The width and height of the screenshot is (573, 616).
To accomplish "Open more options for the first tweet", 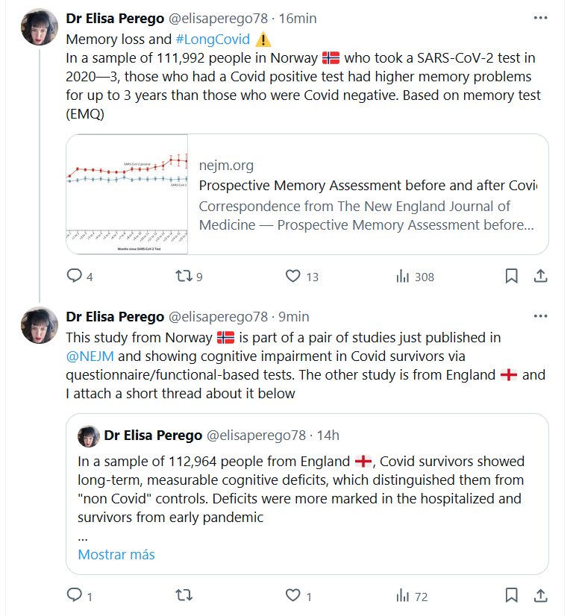I will (x=541, y=18).
